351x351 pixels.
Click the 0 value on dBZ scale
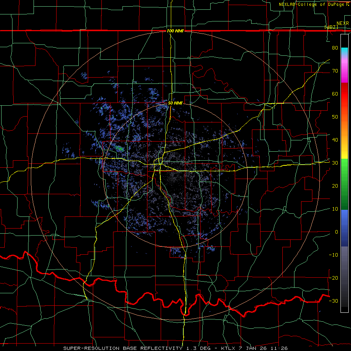tap(337, 232)
